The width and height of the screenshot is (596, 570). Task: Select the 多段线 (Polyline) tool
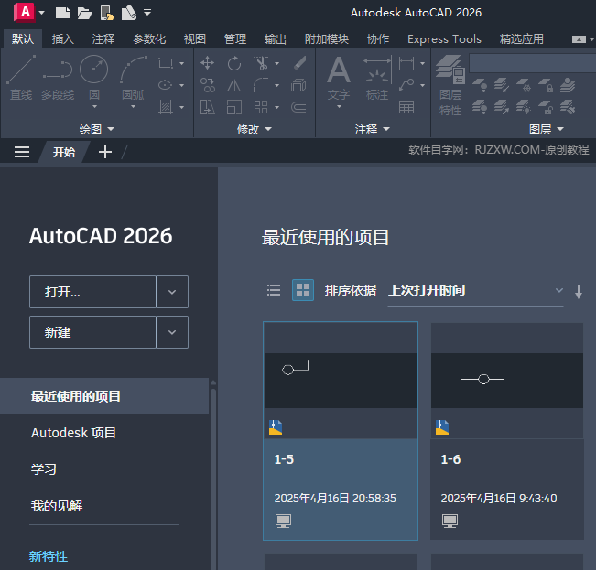point(58,79)
